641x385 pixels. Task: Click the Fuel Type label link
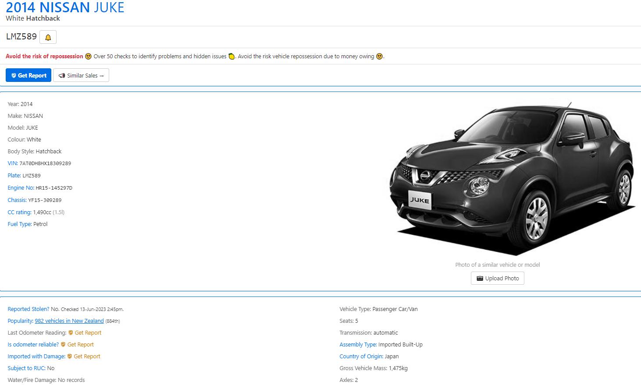tap(19, 224)
